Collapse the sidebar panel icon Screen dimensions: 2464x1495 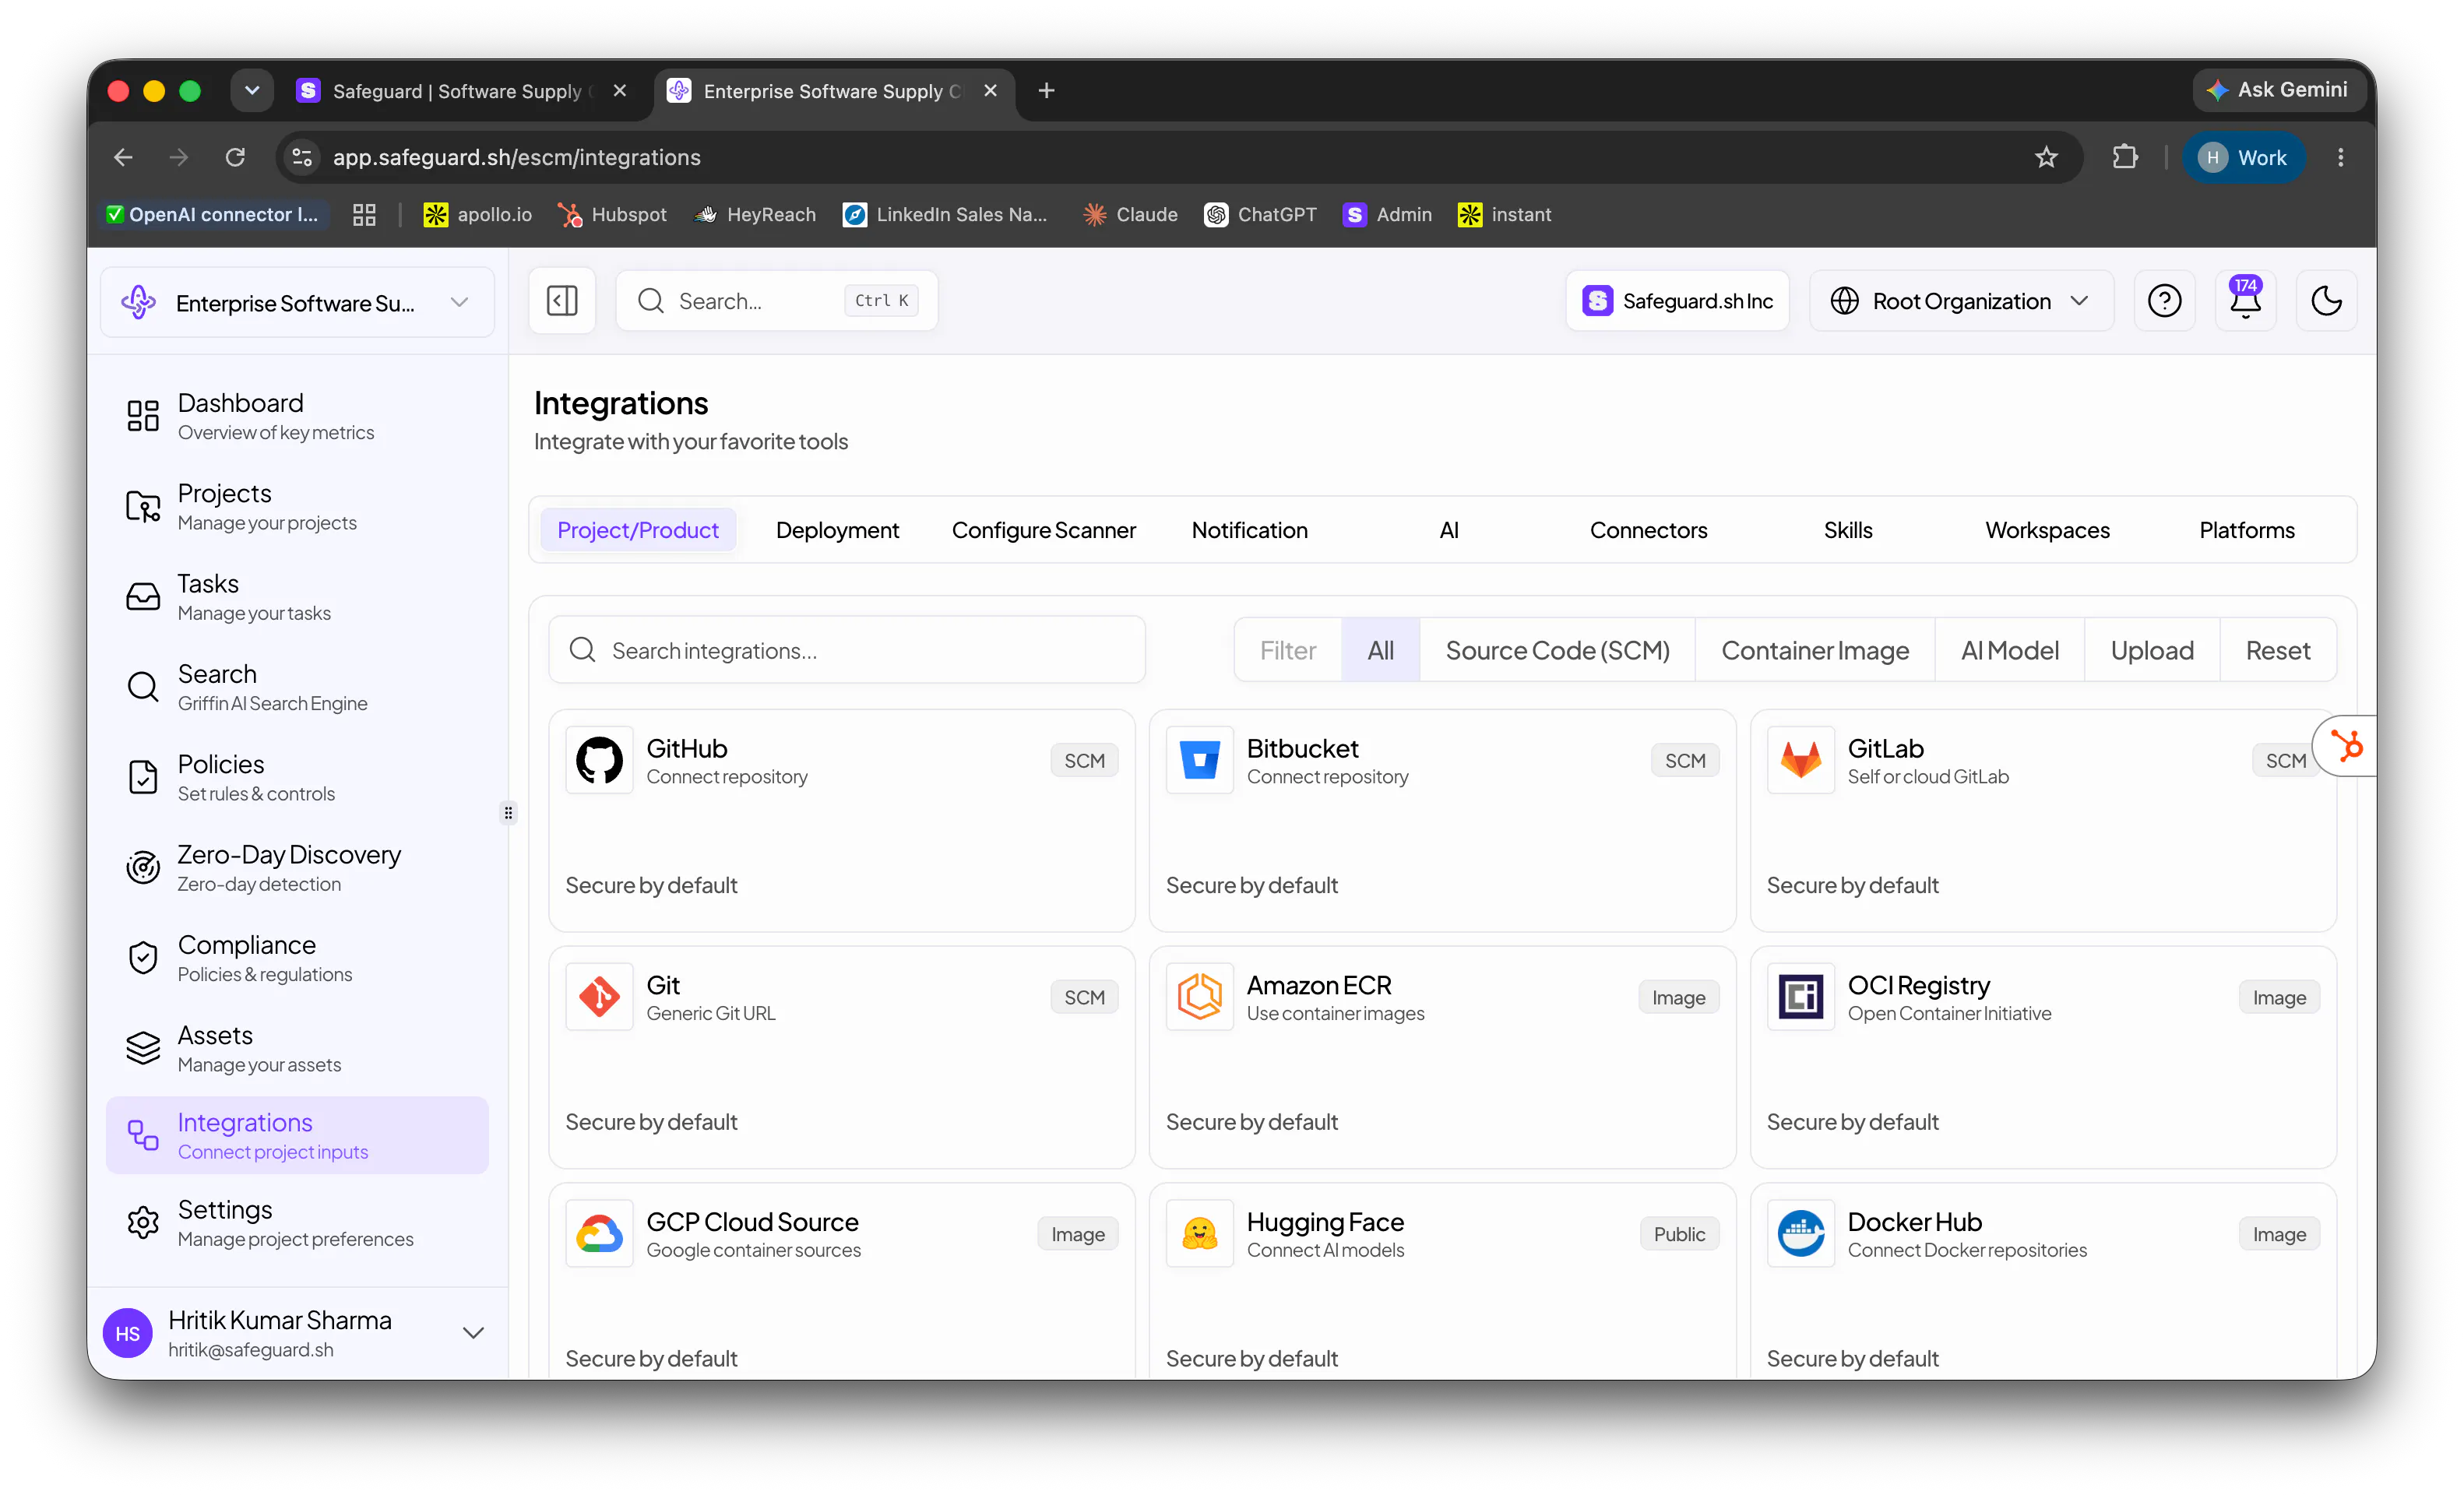coord(562,300)
